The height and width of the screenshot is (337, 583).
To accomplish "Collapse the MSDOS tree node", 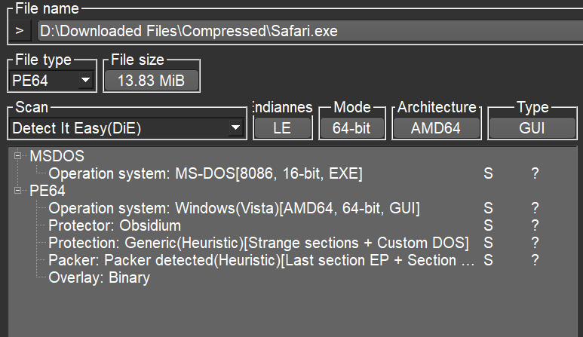I will [17, 155].
